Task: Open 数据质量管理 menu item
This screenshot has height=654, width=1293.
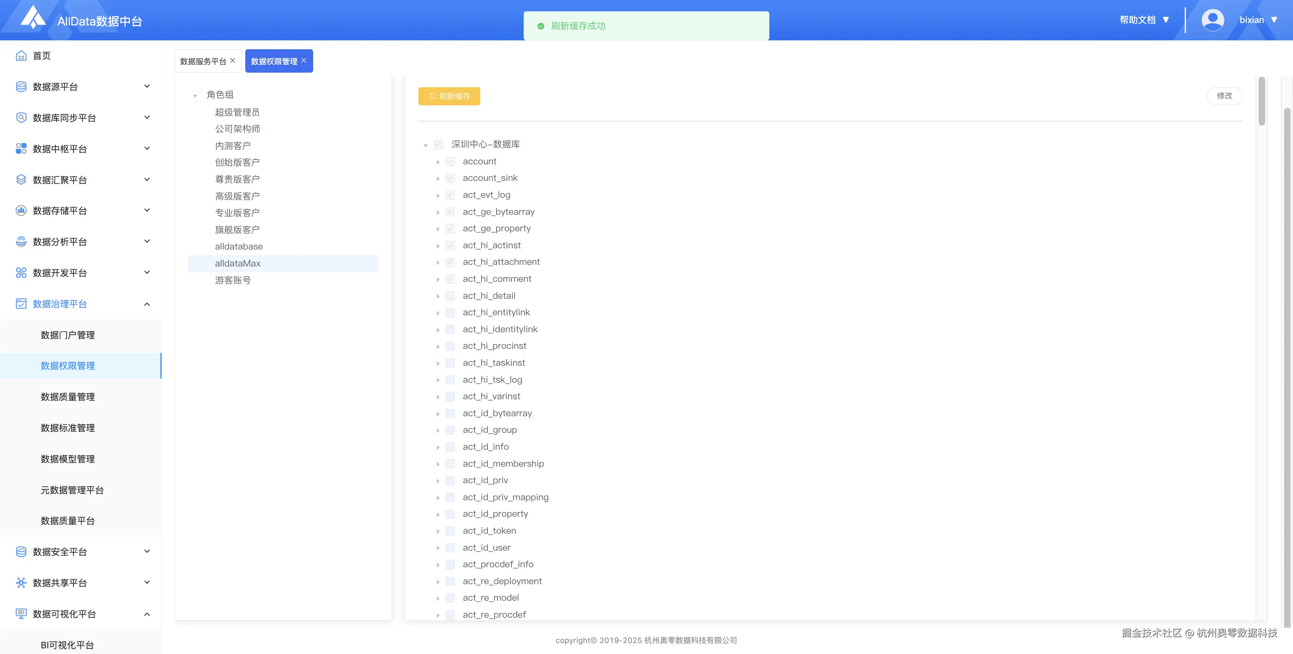Action: [68, 397]
